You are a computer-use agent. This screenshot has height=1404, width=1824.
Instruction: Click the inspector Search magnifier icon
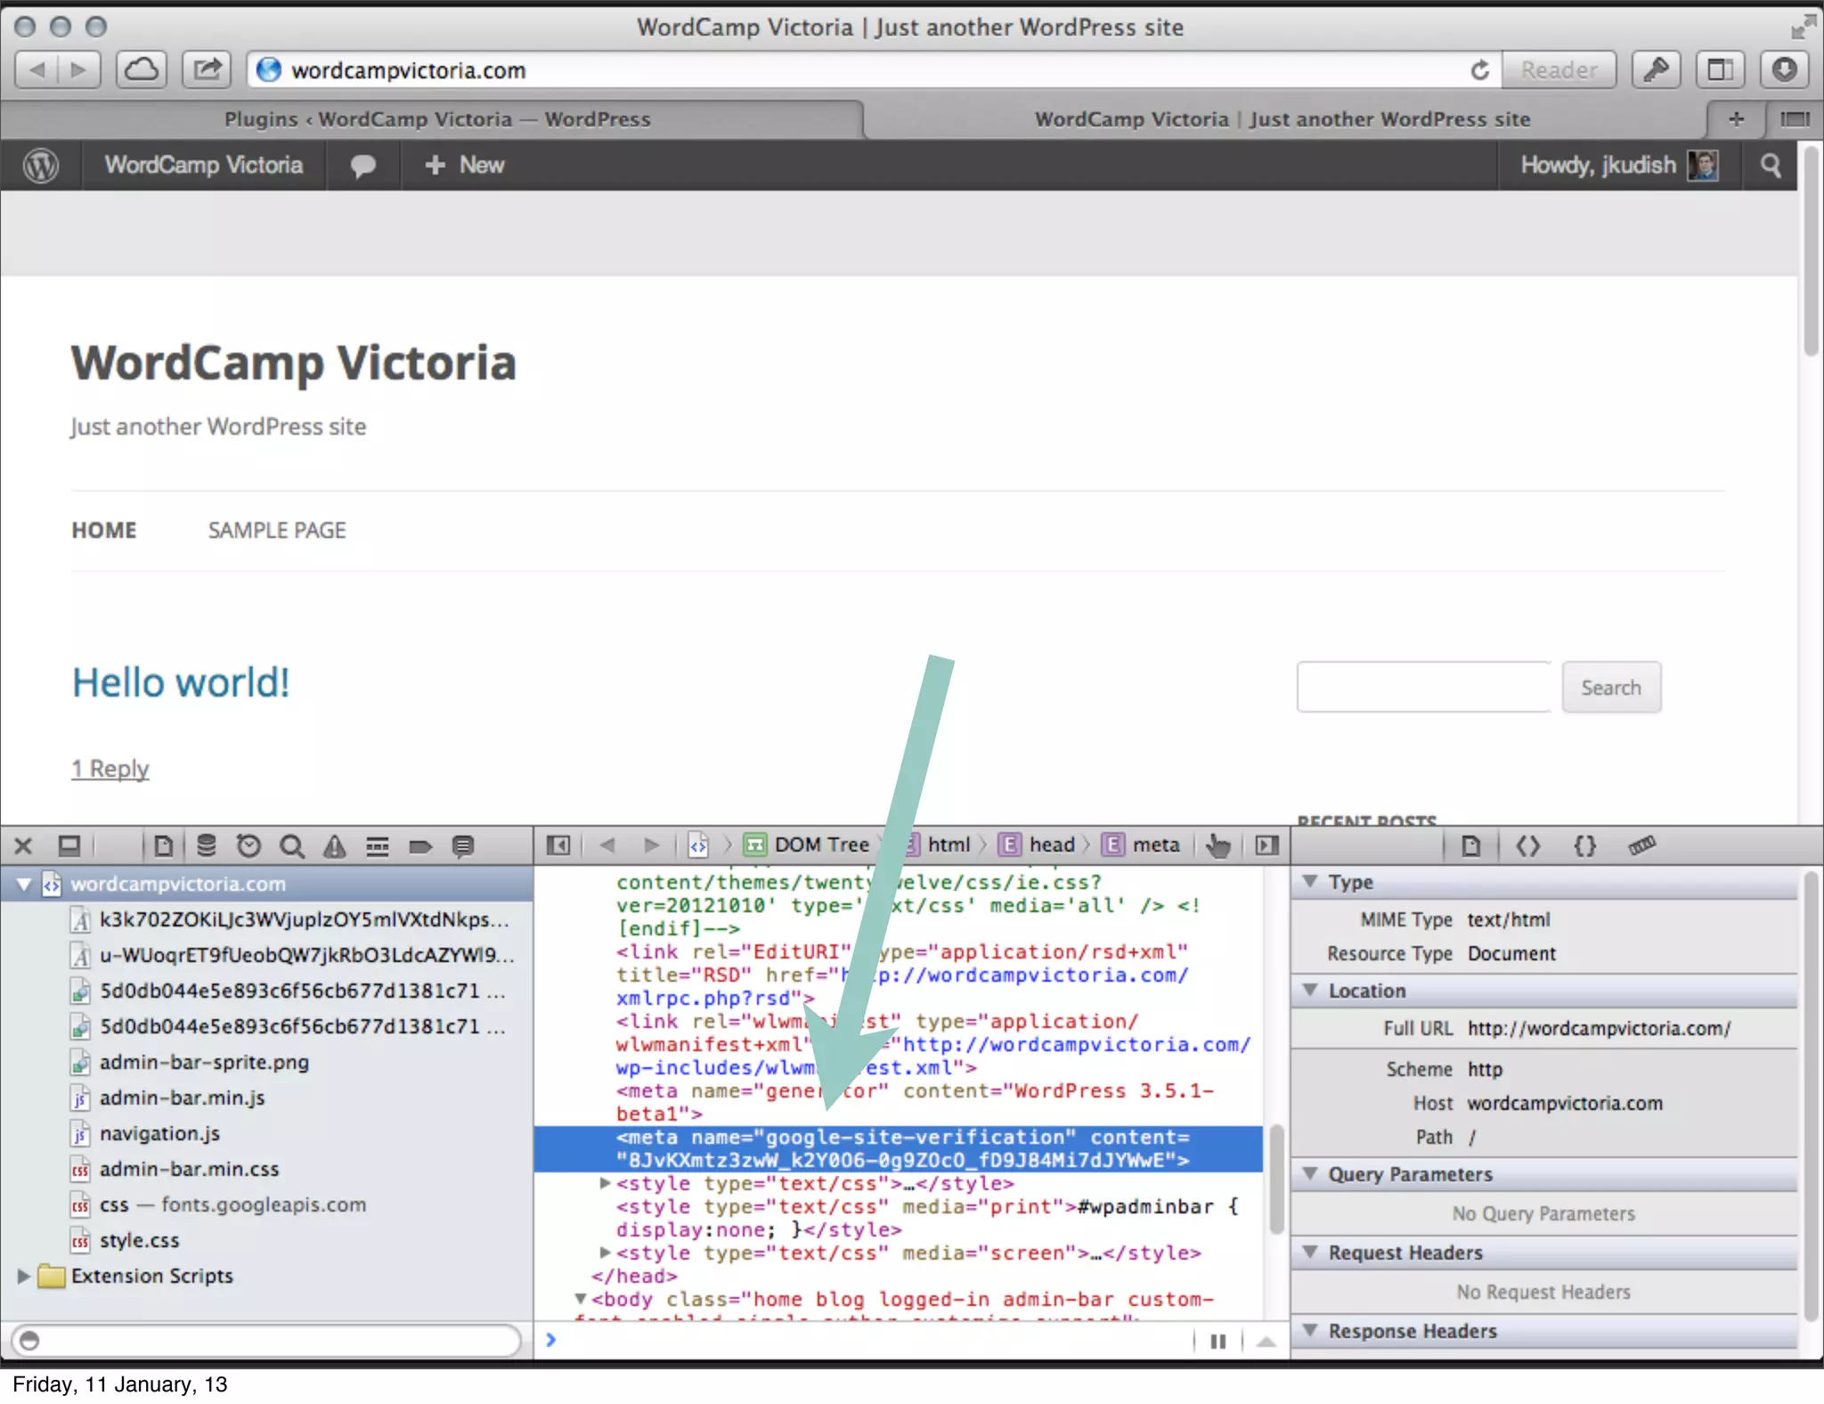tap(291, 845)
